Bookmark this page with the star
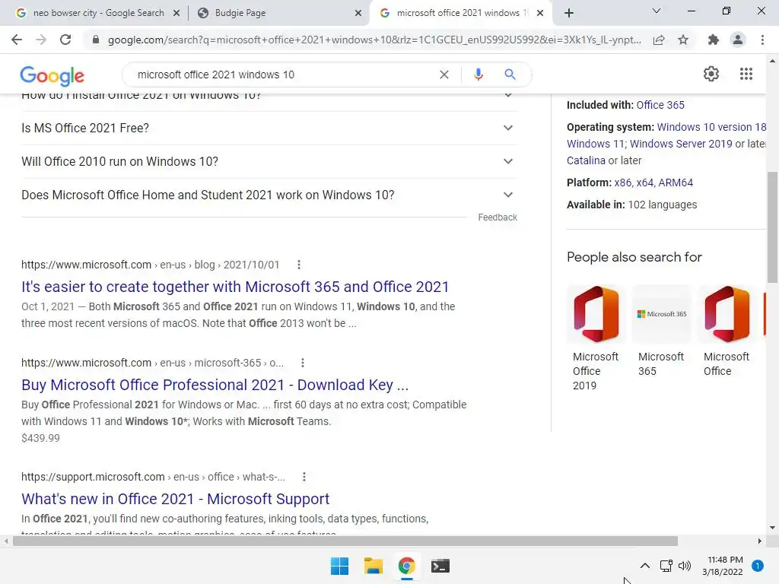779x584 pixels. (683, 40)
